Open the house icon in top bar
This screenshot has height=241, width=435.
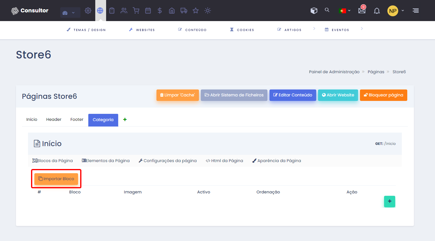(x=172, y=11)
